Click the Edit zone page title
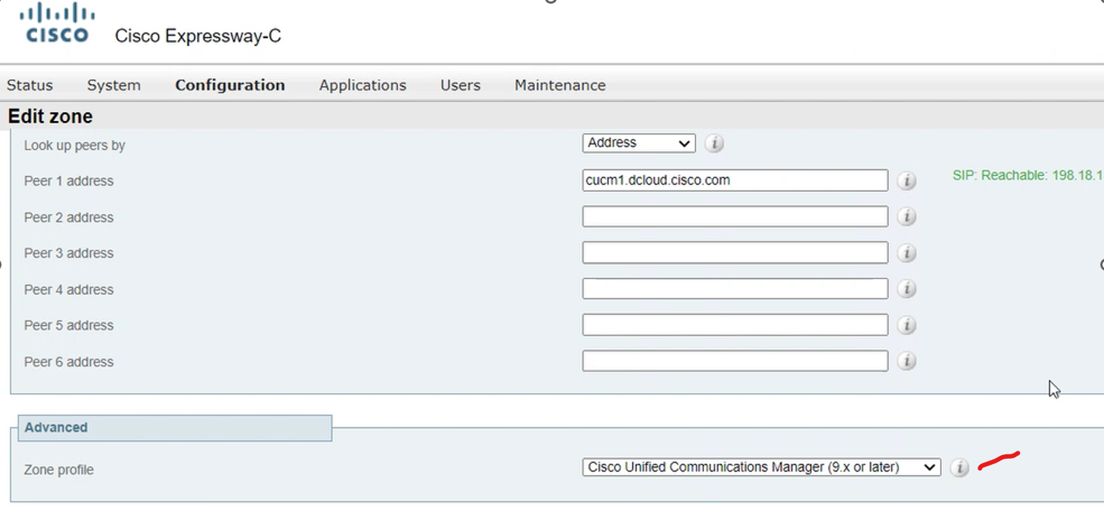 pos(51,117)
